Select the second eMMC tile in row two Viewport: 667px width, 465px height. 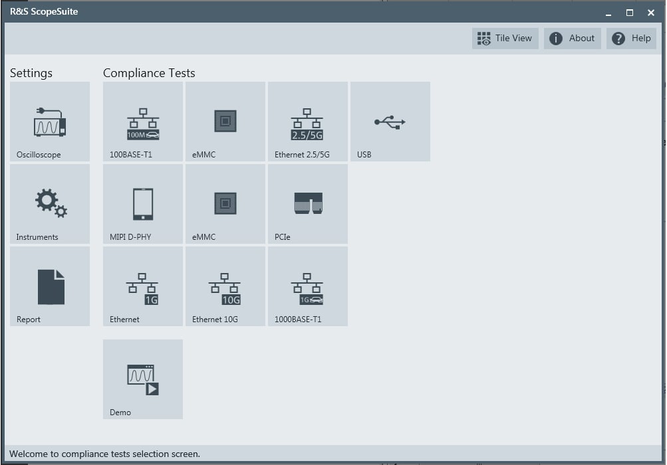coord(225,204)
